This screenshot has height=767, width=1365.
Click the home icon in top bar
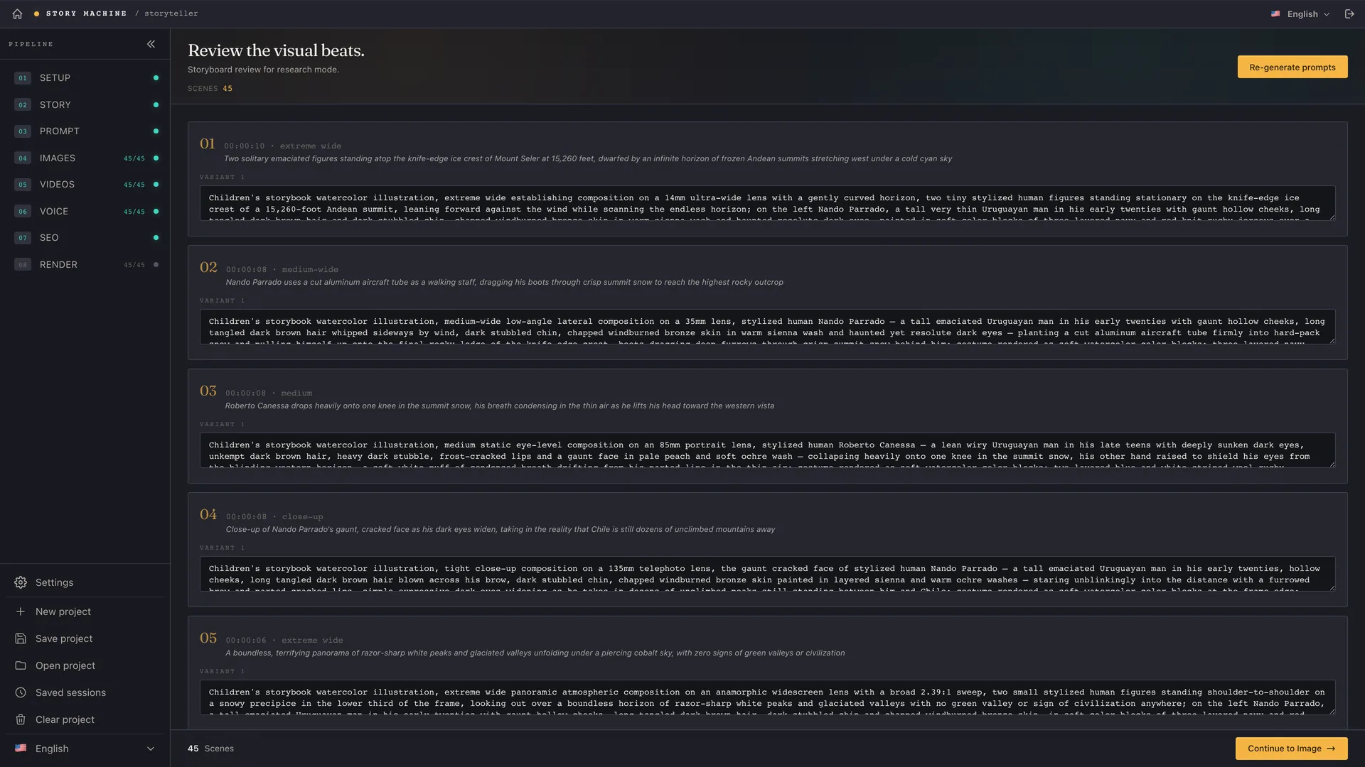tap(17, 13)
